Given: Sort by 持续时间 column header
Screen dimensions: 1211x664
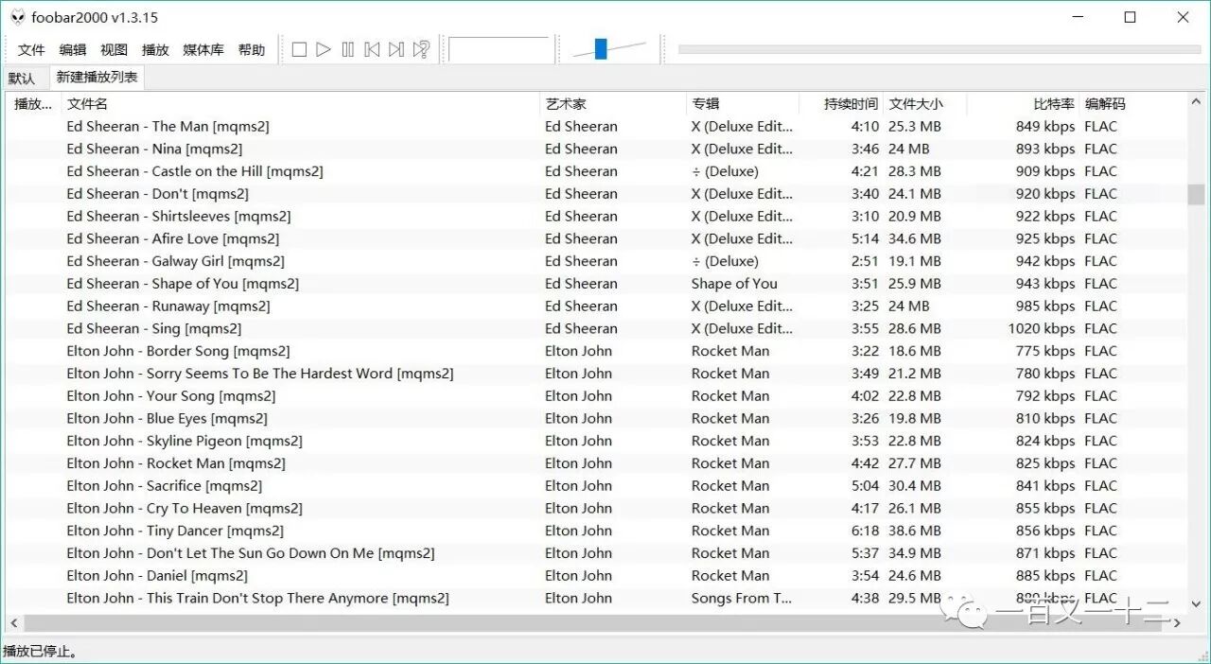Looking at the screenshot, I should [841, 104].
